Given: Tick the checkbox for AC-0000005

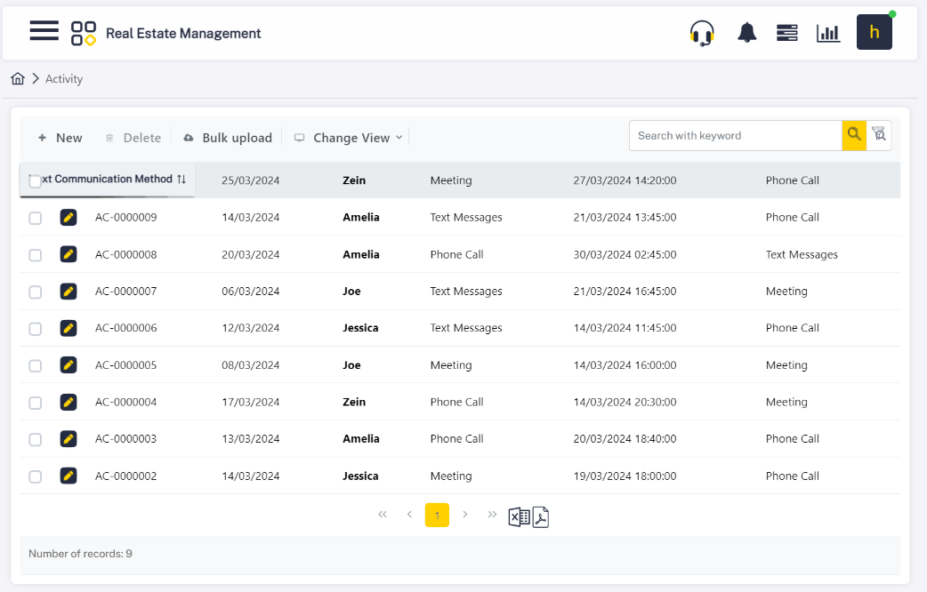Looking at the screenshot, I should pos(35,365).
